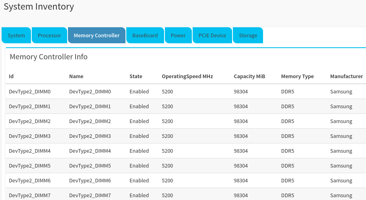This screenshot has height=200, width=366.
Task: Click Enabled state in DIMM0 row
Action: tap(139, 92)
